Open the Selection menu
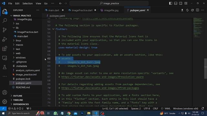The width and height of the screenshot is (207, 116). tap(27, 4)
